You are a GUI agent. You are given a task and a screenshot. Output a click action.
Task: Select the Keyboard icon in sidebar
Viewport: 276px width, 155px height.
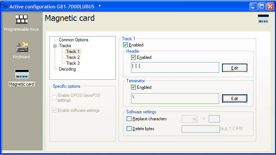point(21,48)
